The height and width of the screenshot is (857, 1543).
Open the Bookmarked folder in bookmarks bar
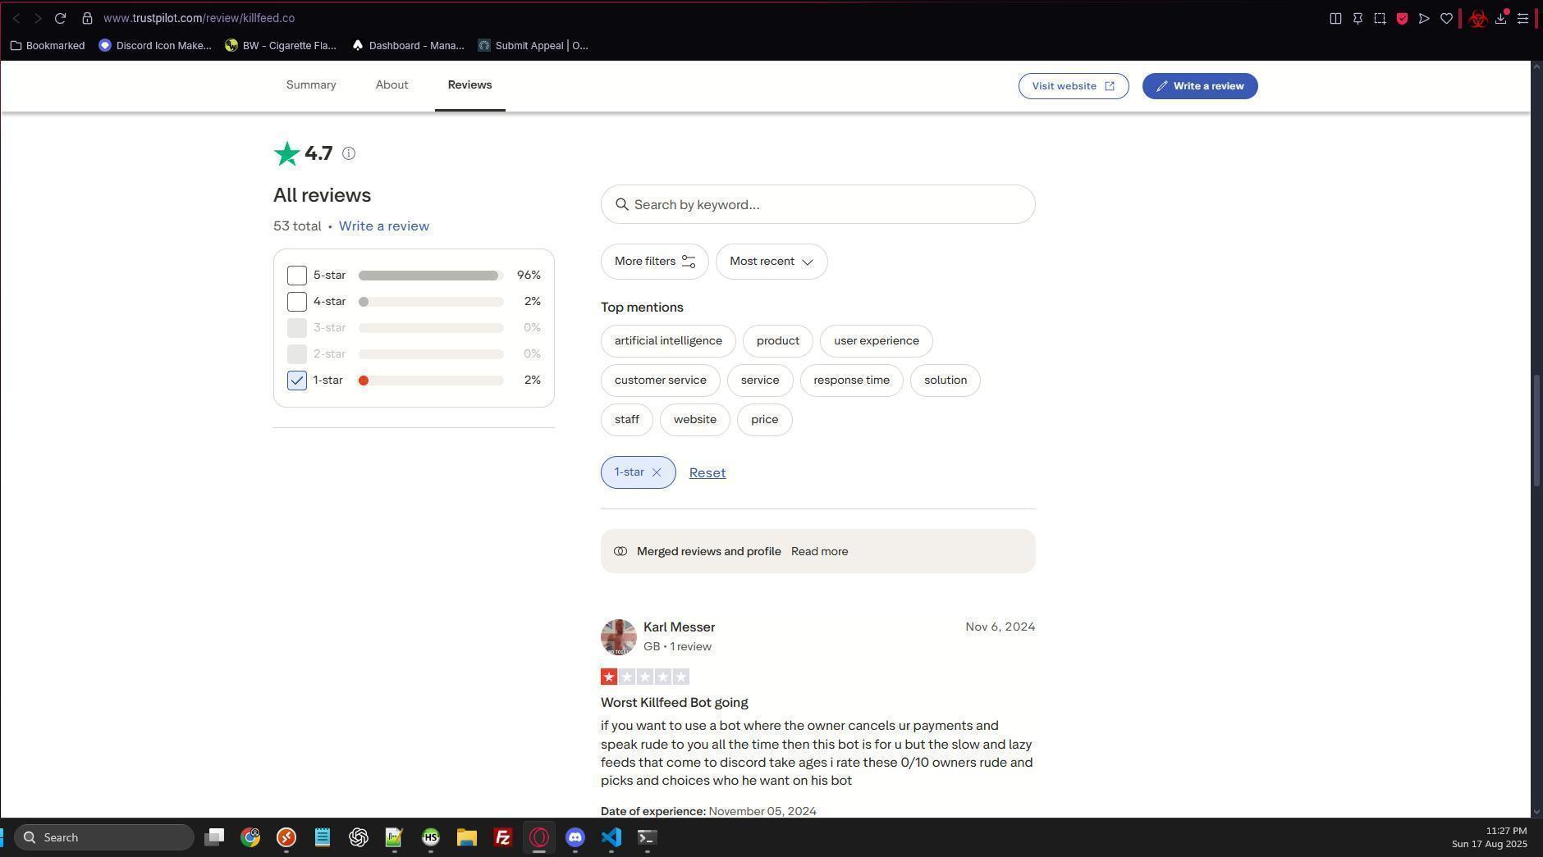point(47,46)
